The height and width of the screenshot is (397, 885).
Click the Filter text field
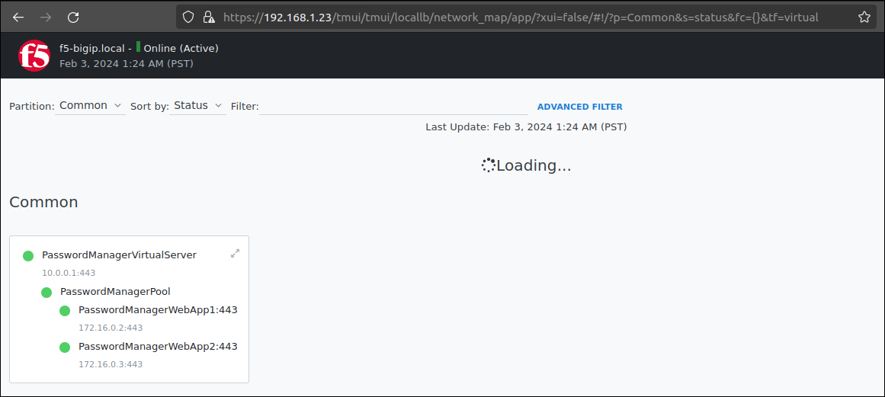[x=393, y=107]
